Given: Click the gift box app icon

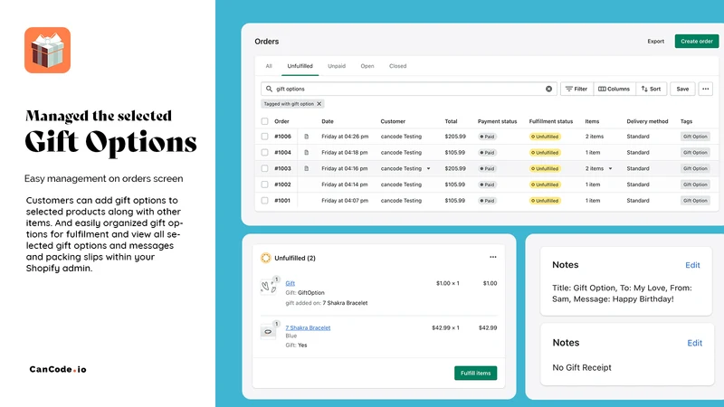Looking at the screenshot, I should [x=48, y=50].
